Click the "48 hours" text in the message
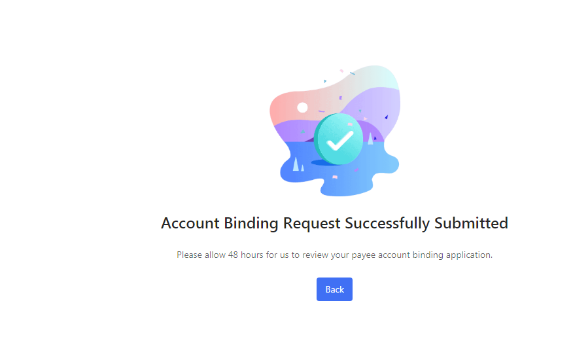The image size is (573, 341). [245, 255]
